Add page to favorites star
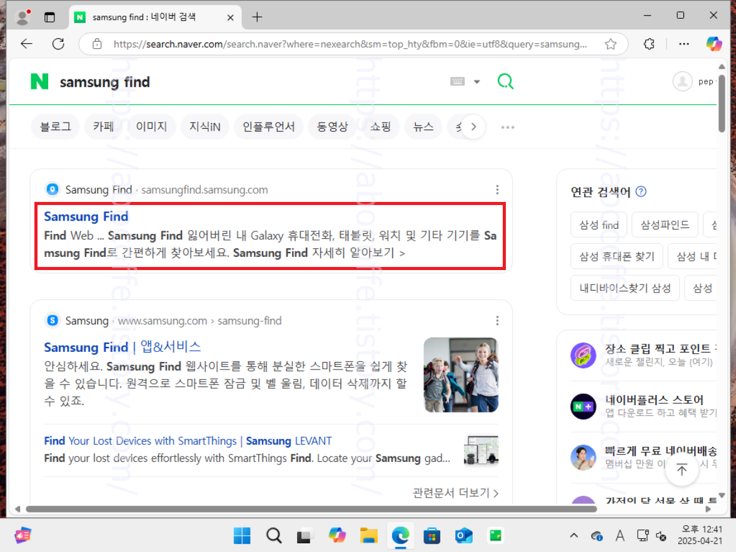 610,44
